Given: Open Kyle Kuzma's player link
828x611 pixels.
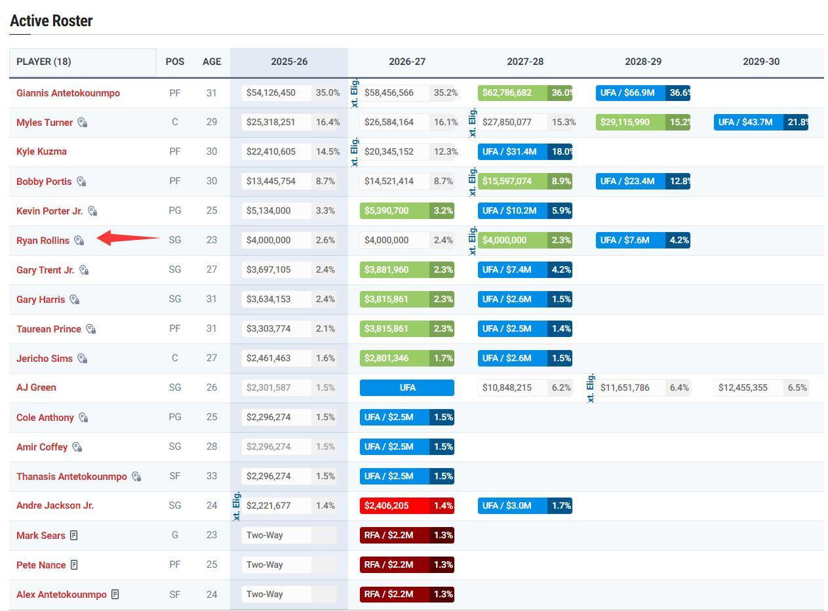Looking at the screenshot, I should pos(41,151).
